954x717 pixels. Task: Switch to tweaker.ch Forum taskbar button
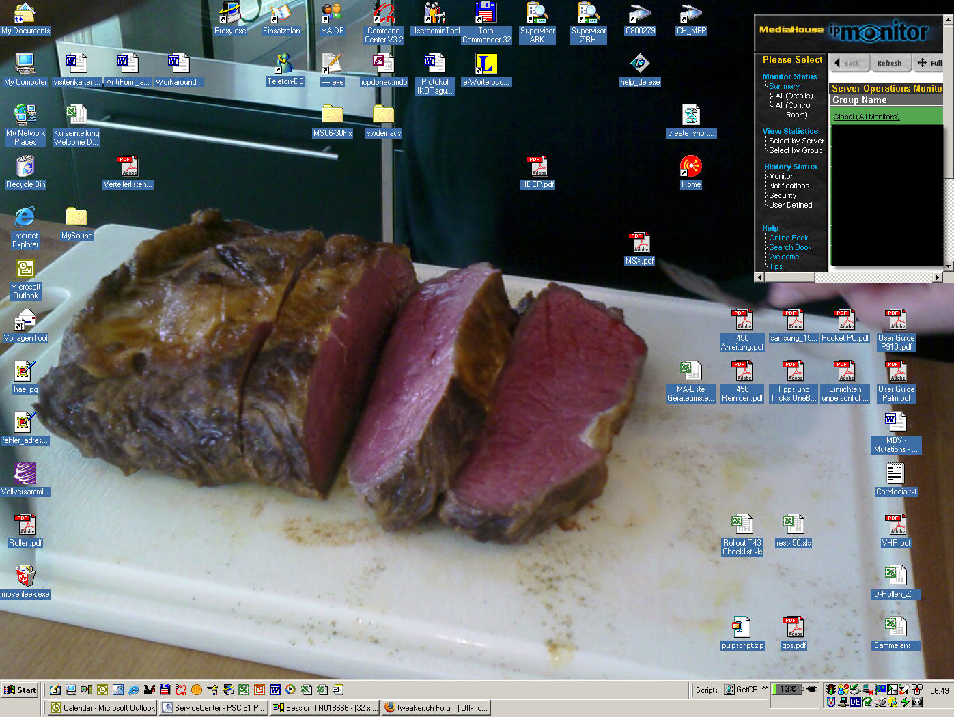[436, 708]
